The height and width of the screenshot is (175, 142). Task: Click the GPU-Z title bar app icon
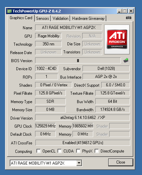pyautogui.click(x=10, y=11)
